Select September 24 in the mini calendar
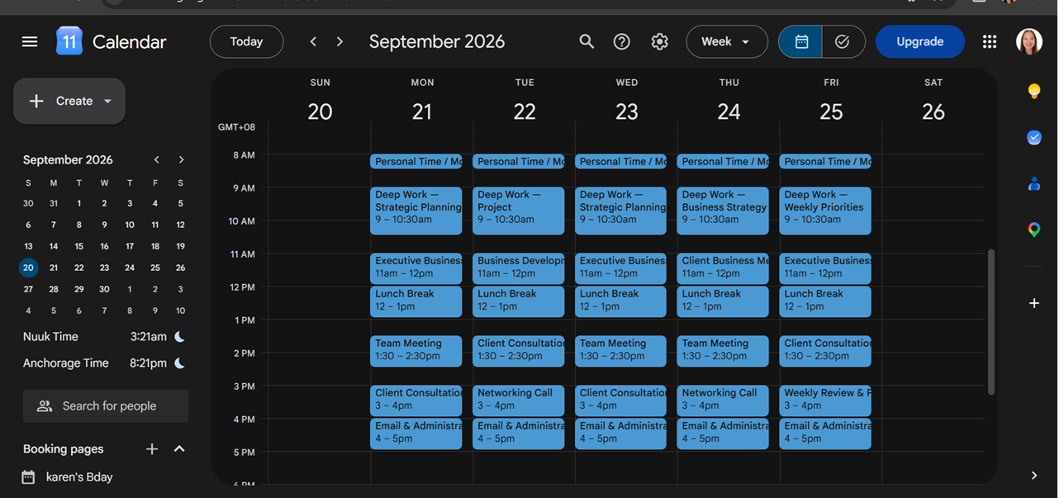The height and width of the screenshot is (498, 1064). pyautogui.click(x=130, y=268)
